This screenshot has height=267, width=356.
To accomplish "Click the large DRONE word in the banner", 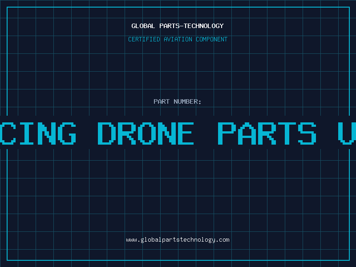I will (x=146, y=133).
